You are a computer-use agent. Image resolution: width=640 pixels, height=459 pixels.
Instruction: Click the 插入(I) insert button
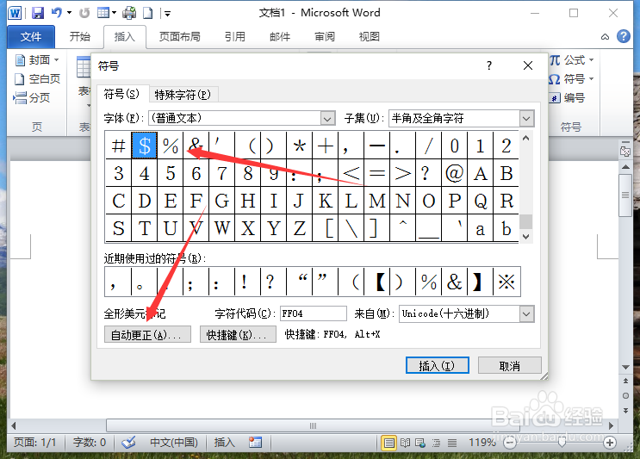(x=437, y=366)
